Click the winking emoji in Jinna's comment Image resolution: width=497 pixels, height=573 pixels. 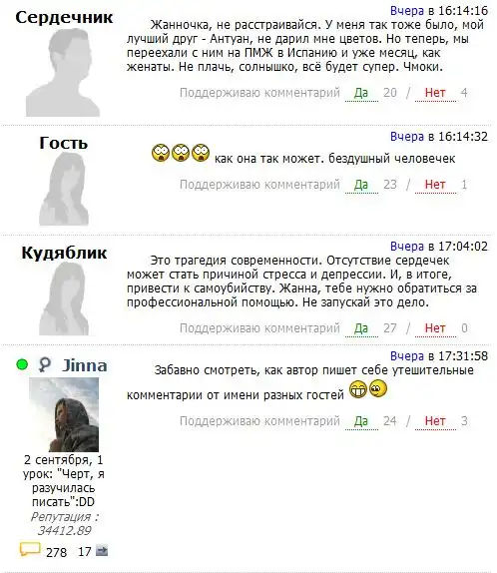378,389
